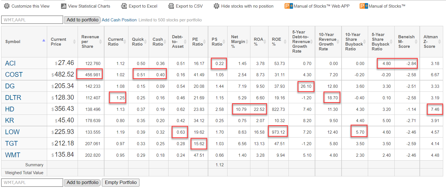The height and width of the screenshot is (193, 446).
Task: Click the Export to Excel icon
Action: (x=124, y=6)
